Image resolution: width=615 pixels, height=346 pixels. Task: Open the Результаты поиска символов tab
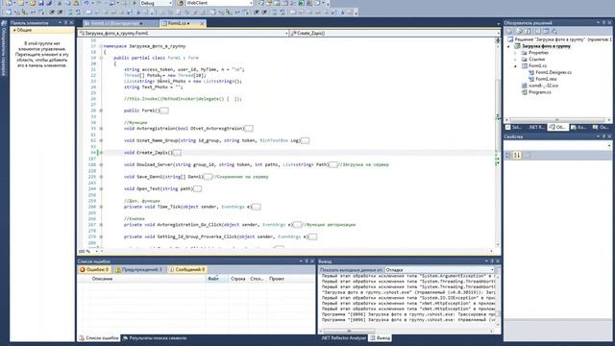coord(155,338)
